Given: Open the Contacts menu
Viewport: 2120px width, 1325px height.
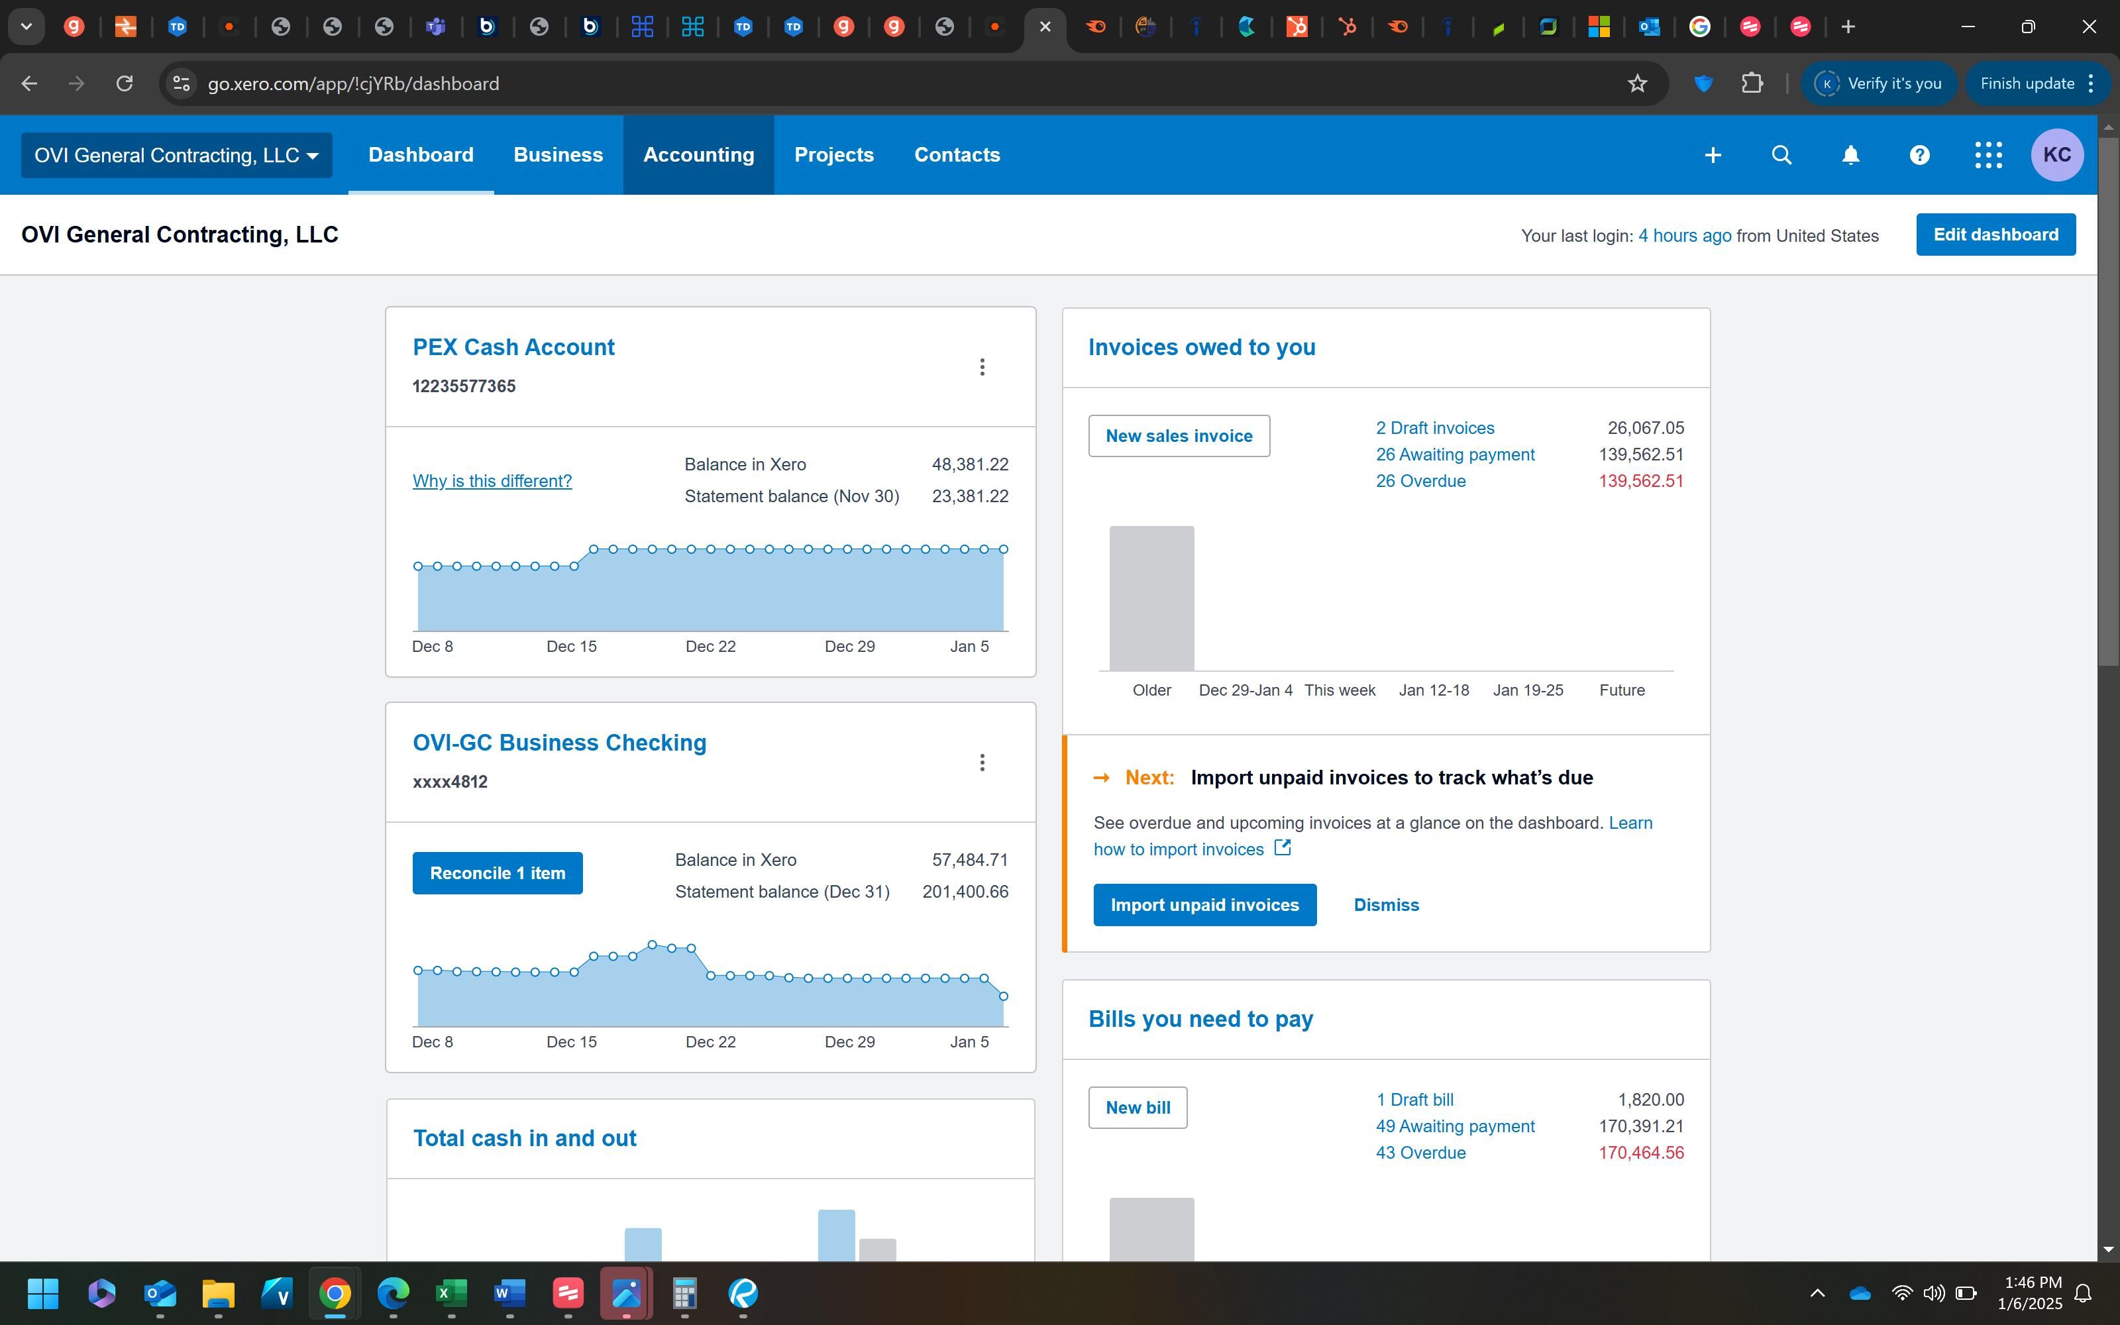Looking at the screenshot, I should pyautogui.click(x=957, y=155).
